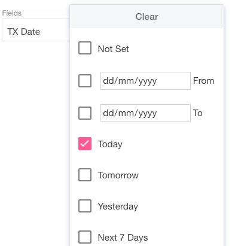Focus the From date input field
Image resolution: width=232 pixels, height=246 pixels.
pos(145,81)
